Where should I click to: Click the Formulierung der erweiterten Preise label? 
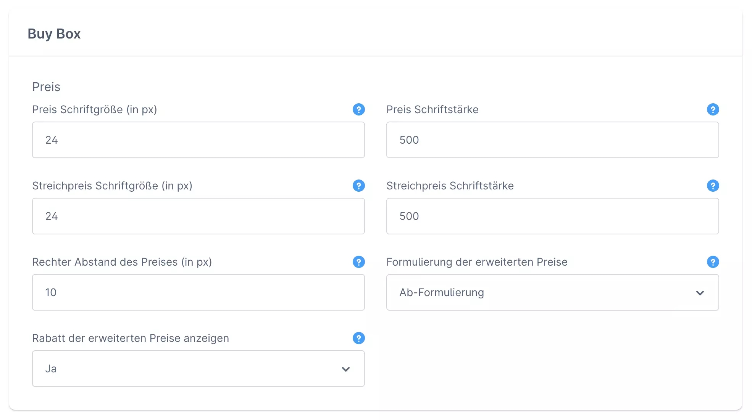[x=477, y=262]
